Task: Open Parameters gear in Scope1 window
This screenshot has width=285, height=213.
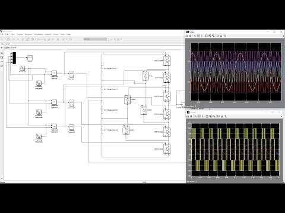Action: tap(191, 117)
